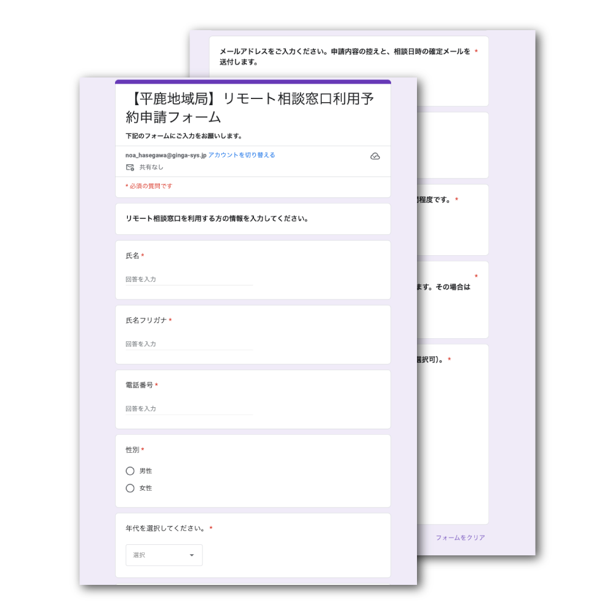Focus the 氏名 answer field
The height and width of the screenshot is (615, 615).
click(x=189, y=279)
